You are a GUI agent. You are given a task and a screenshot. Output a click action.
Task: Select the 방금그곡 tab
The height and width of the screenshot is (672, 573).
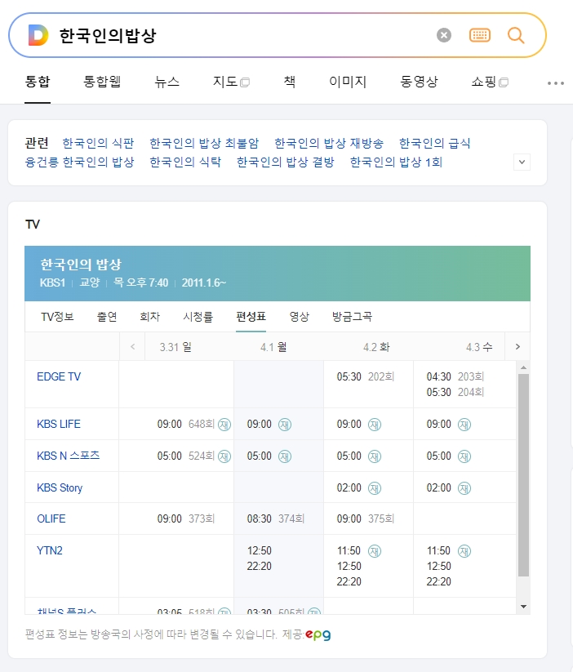[x=353, y=317]
